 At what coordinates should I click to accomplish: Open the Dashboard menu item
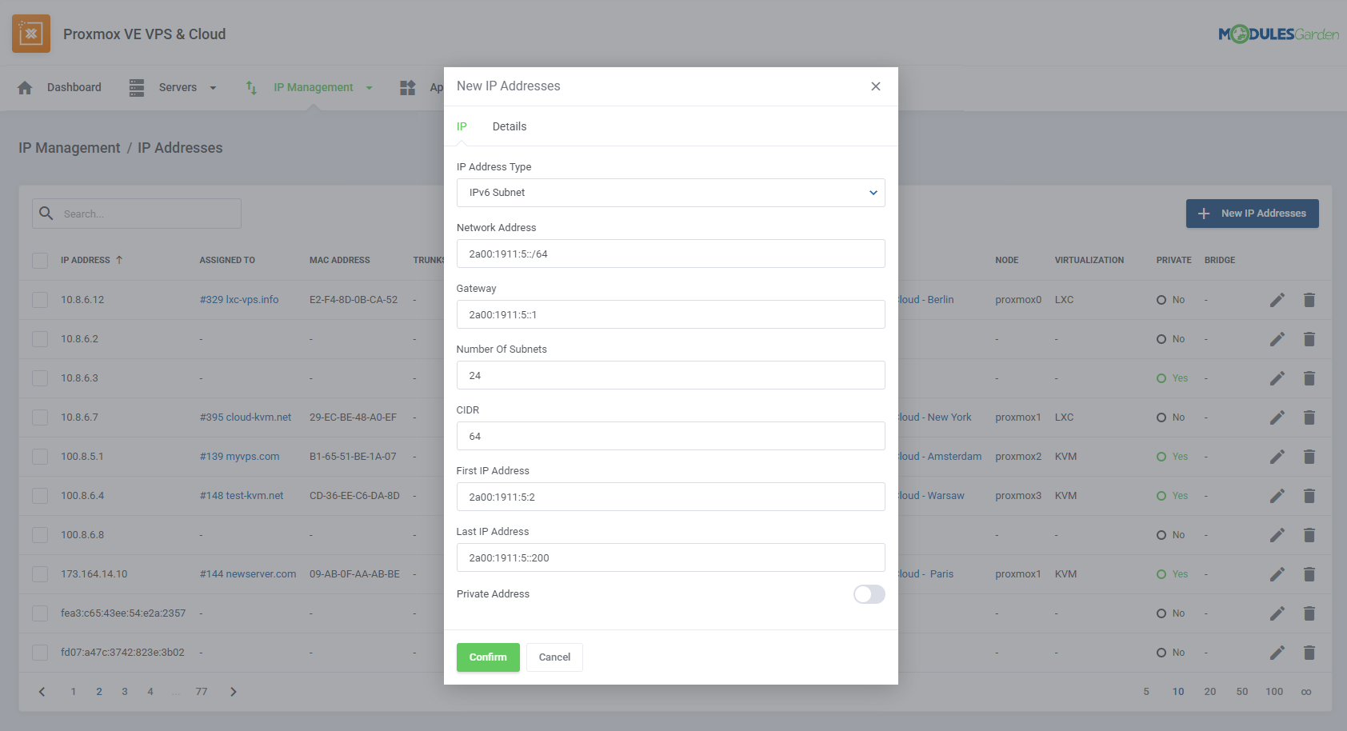coord(74,87)
